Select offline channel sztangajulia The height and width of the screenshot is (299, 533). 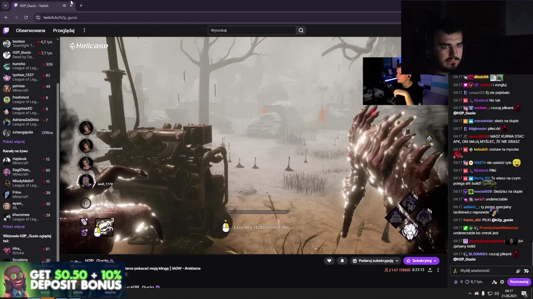pos(28,133)
